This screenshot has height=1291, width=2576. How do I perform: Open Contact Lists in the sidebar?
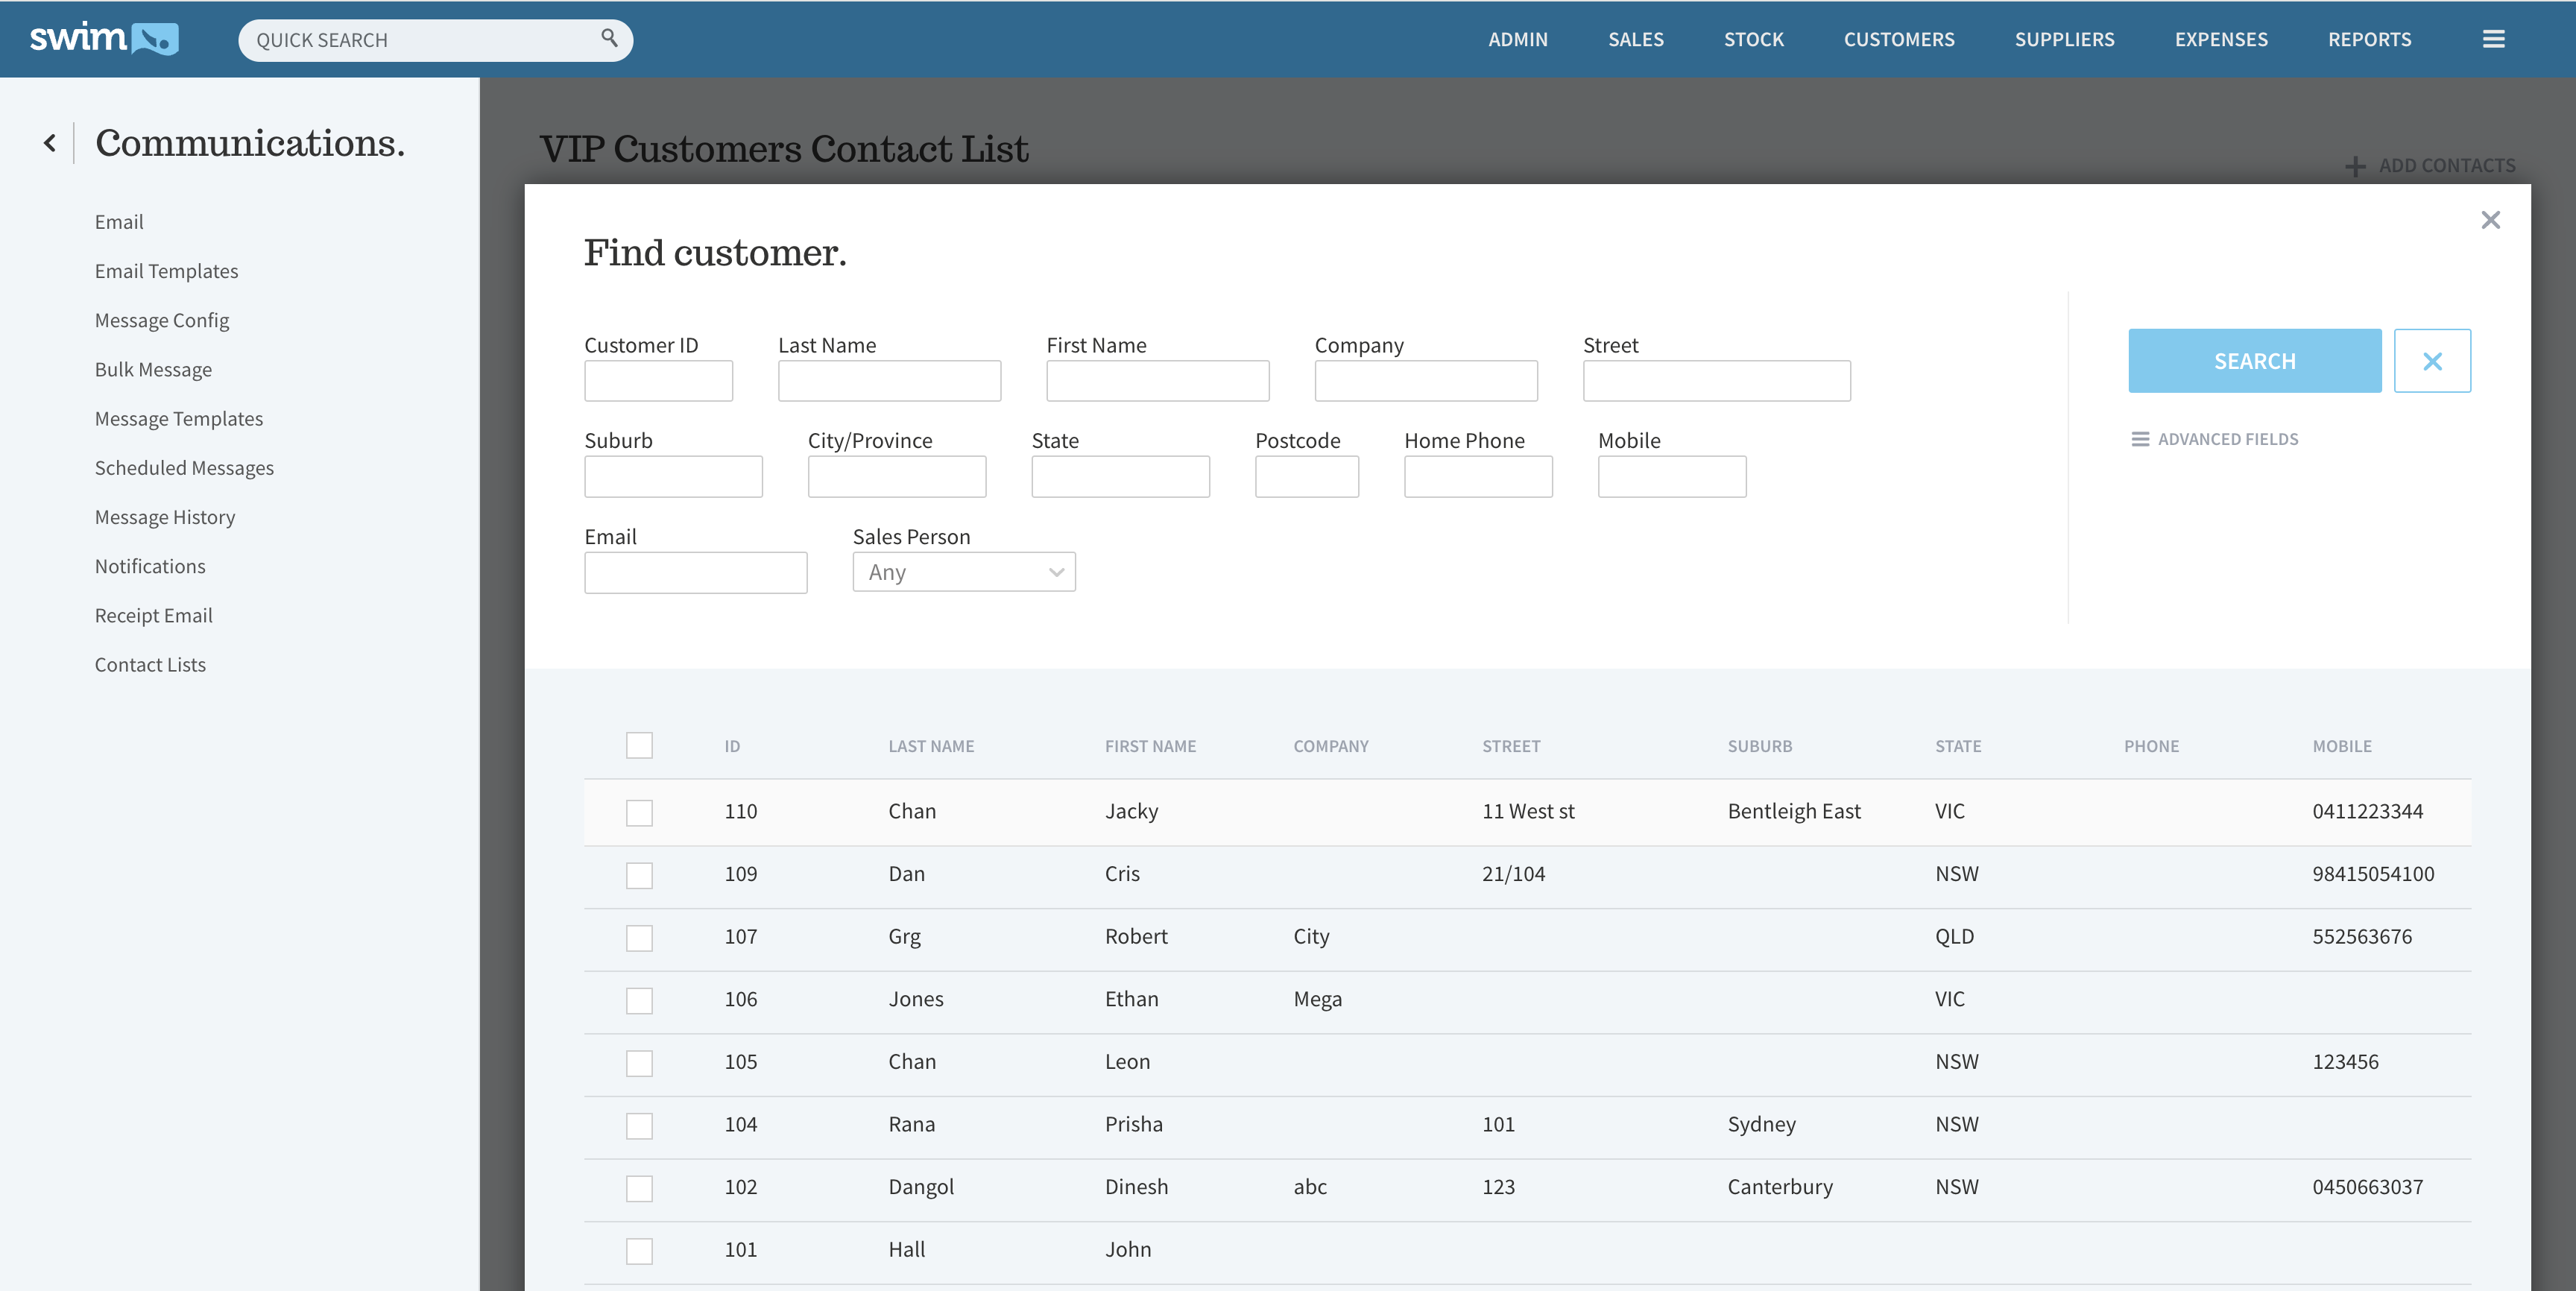tap(150, 664)
